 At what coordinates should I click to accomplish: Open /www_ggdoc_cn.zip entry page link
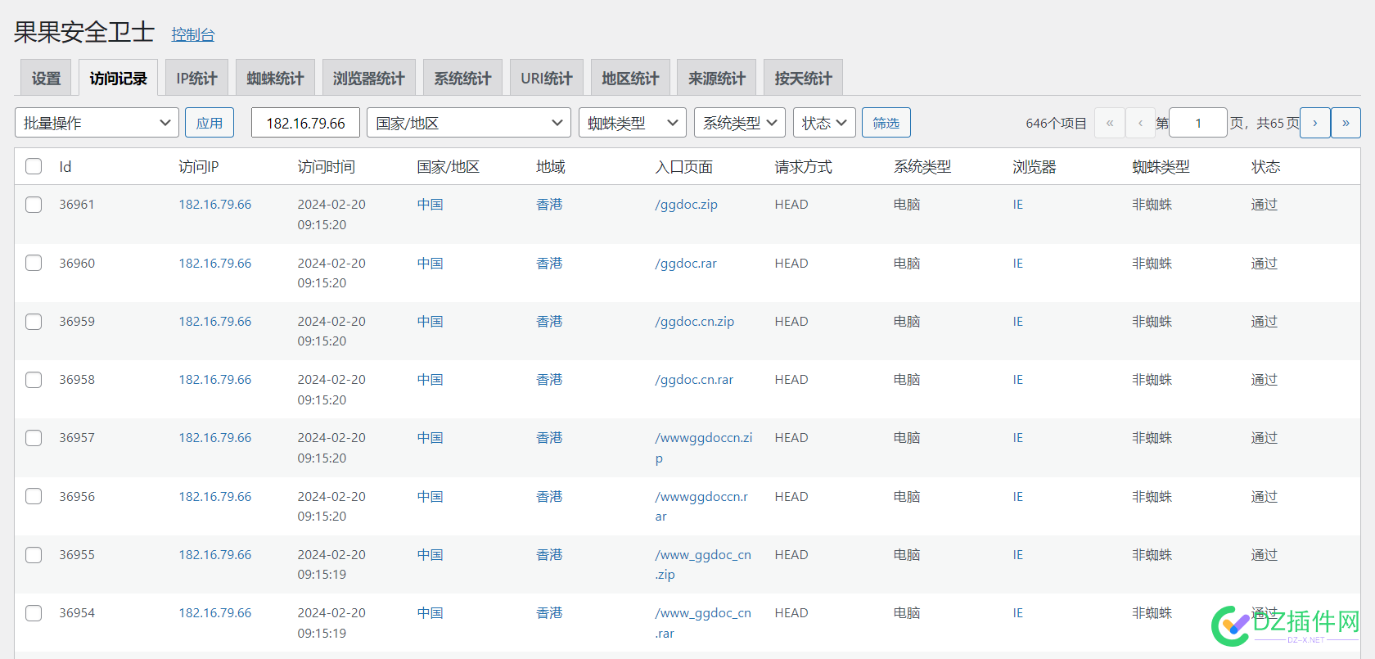pyautogui.click(x=702, y=565)
